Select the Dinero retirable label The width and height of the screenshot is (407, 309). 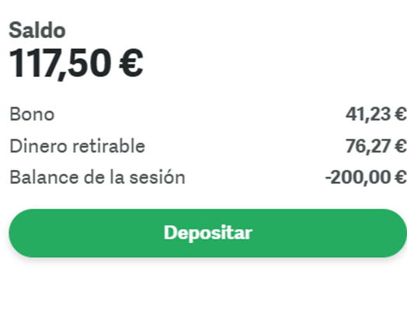click(x=77, y=146)
